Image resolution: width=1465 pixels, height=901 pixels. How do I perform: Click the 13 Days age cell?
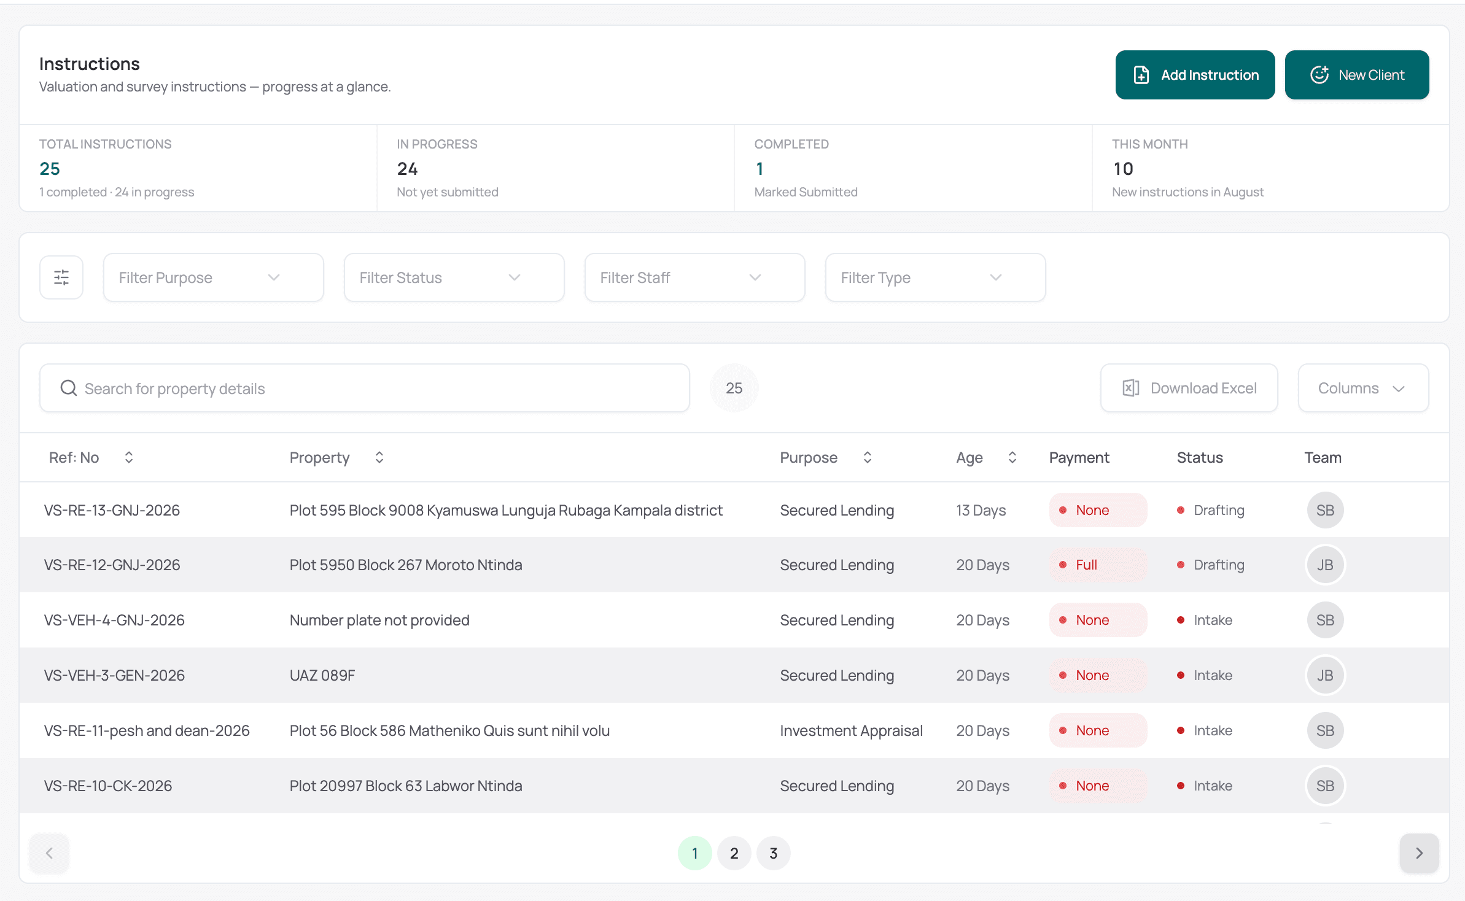(981, 510)
